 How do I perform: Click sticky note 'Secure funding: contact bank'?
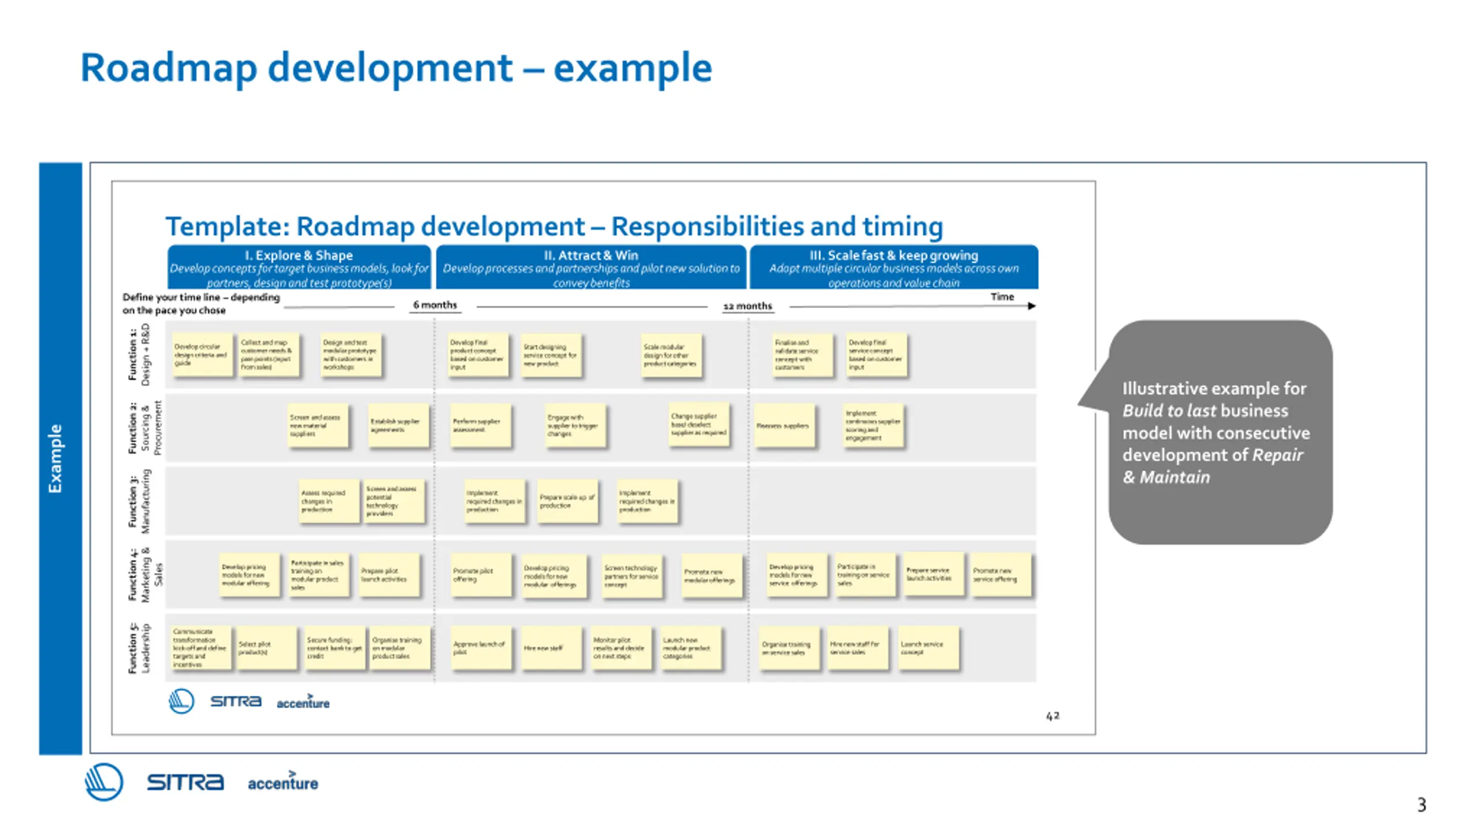335,648
